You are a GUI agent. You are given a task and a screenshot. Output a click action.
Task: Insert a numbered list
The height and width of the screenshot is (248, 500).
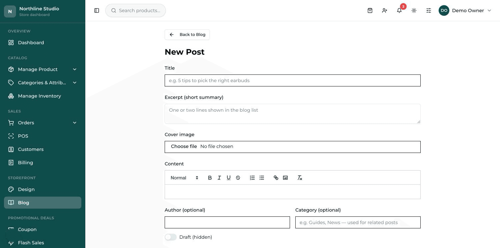click(252, 178)
